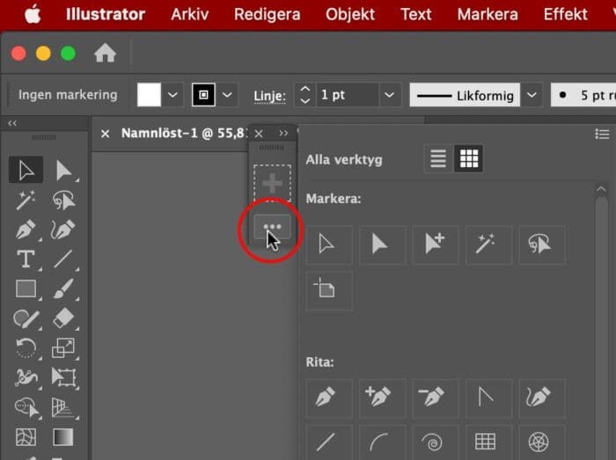
Task: Select the Selection tool in left toolbar
Action: click(26, 170)
